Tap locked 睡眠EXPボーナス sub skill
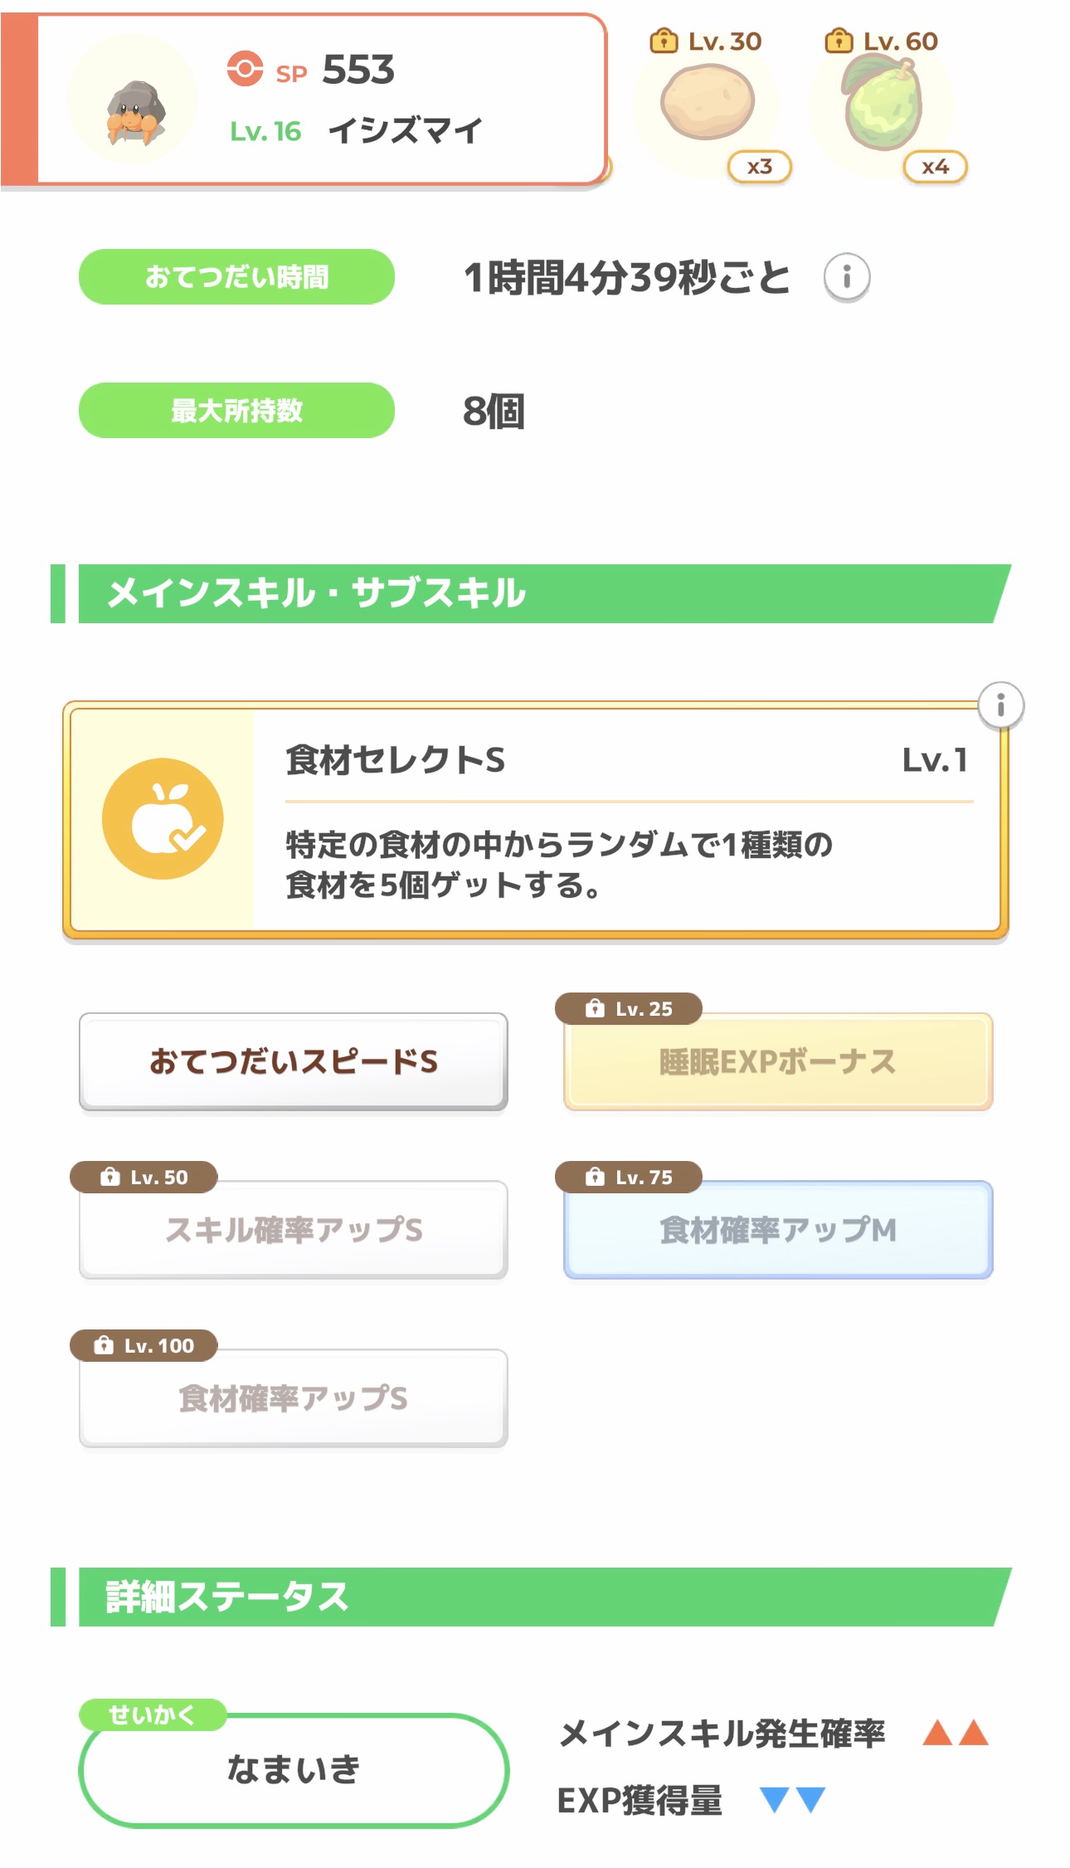This screenshot has height=1868, width=1070. [777, 1062]
